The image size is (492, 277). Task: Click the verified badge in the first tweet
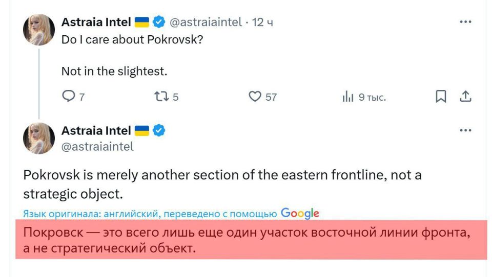(x=159, y=22)
